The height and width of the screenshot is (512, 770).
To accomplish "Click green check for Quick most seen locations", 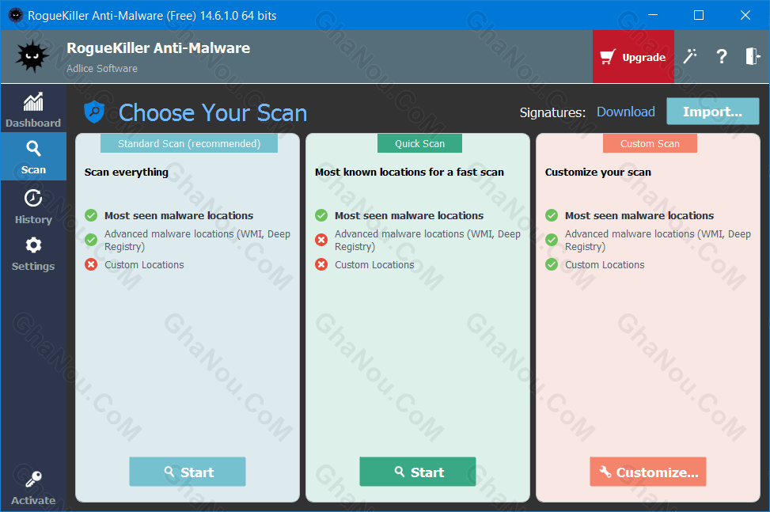I will [x=321, y=215].
